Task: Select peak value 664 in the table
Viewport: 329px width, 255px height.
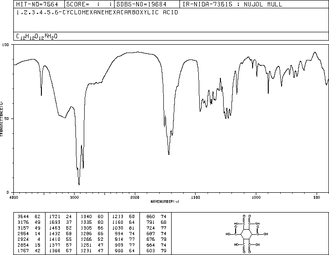Action: click(x=150, y=245)
